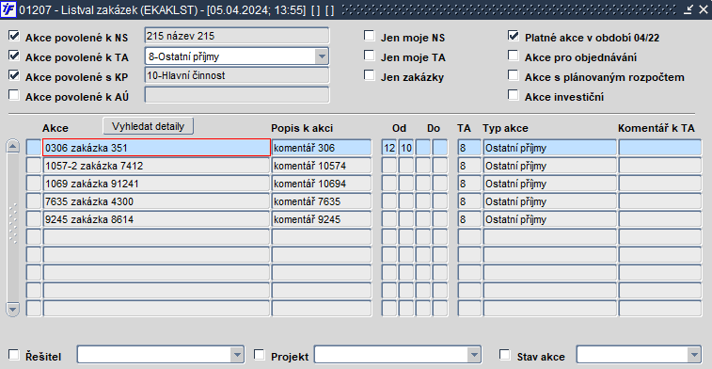This screenshot has width=712, height=369.
Task: Select row 1057-2 zakázka 7412
Action: 157,166
